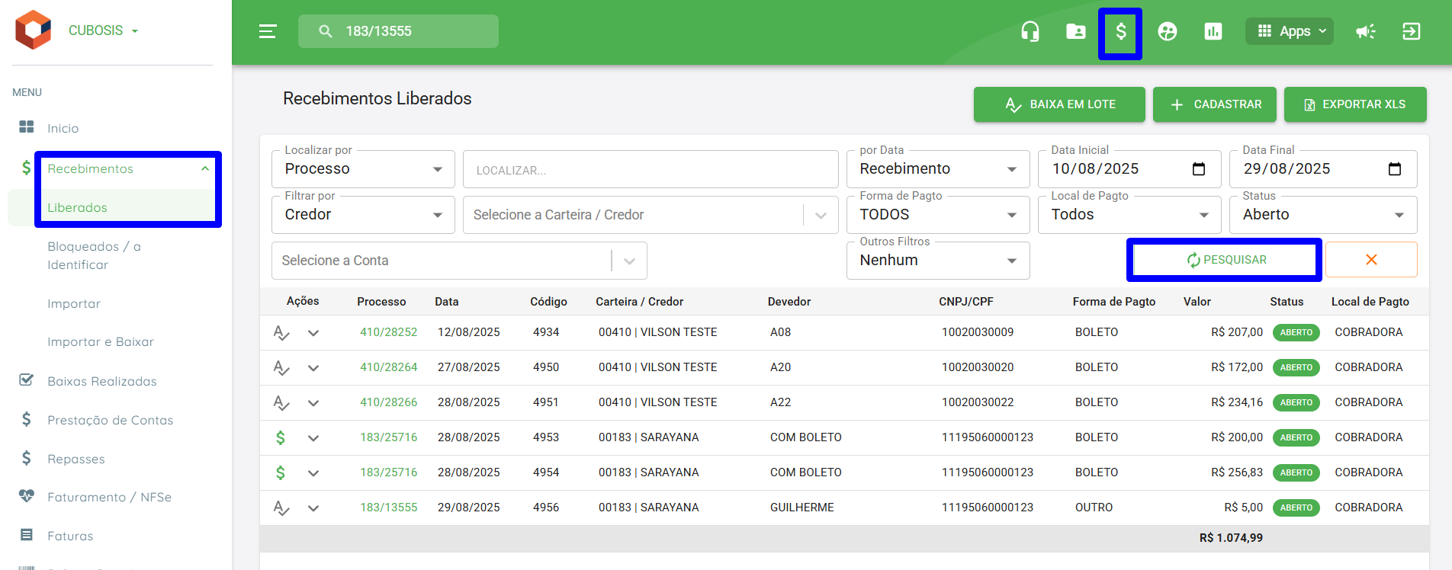The image size is (1452, 570).
Task: Open the bar chart reports icon
Action: tap(1213, 31)
